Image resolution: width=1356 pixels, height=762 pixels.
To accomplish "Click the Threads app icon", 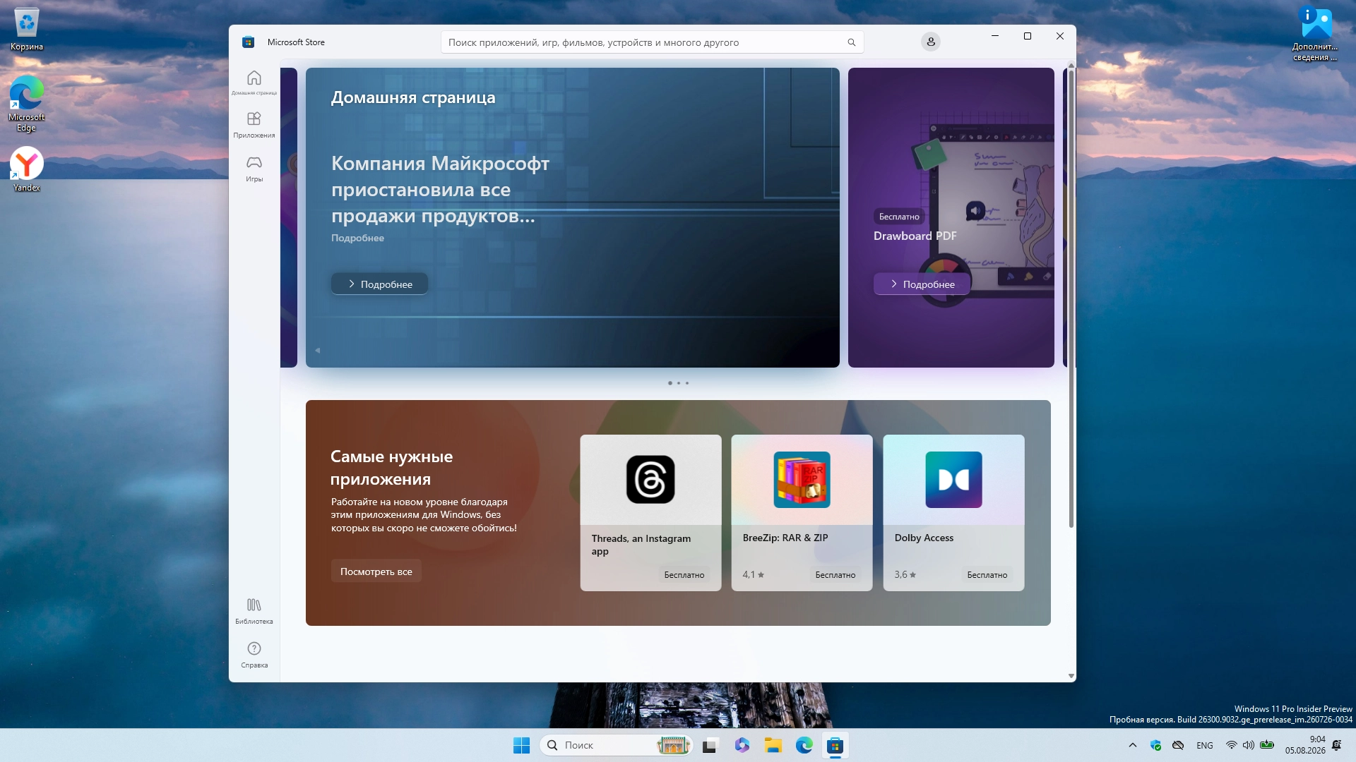I will [x=650, y=480].
